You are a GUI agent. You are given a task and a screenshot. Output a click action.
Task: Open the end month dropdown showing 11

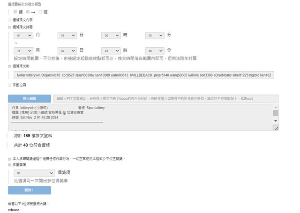(23, 50)
